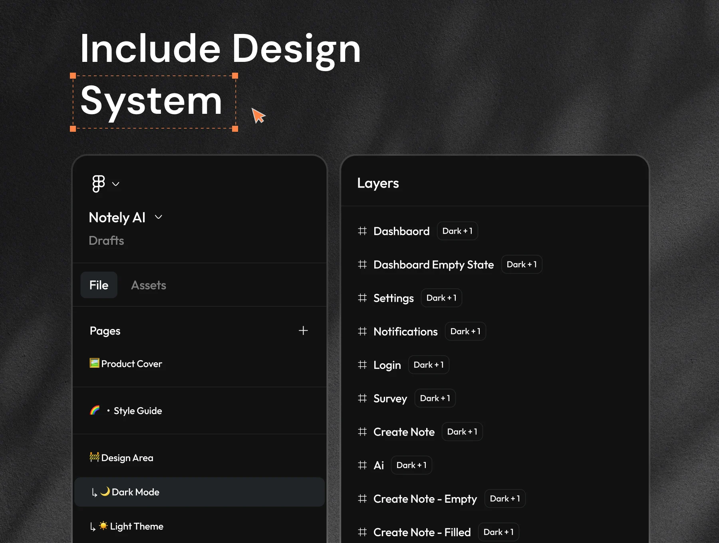The width and height of the screenshot is (719, 543).
Task: Open Dark +1 badge on Survey layer
Action: click(x=435, y=398)
